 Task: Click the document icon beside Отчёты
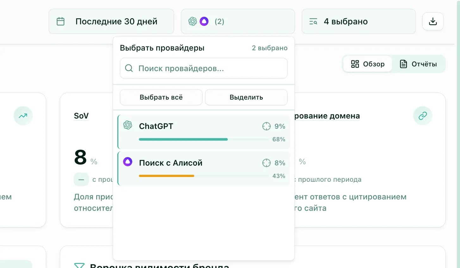[403, 64]
